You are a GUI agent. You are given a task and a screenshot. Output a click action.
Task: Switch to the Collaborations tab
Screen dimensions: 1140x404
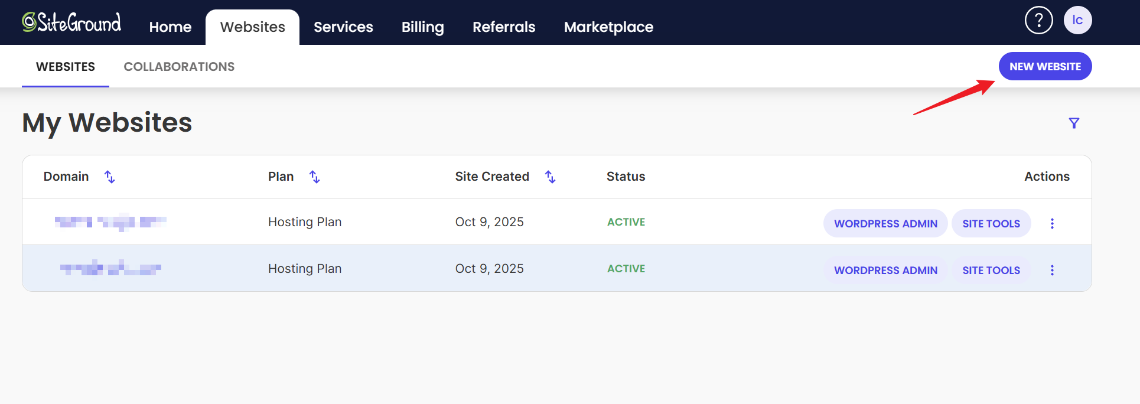pos(179,67)
